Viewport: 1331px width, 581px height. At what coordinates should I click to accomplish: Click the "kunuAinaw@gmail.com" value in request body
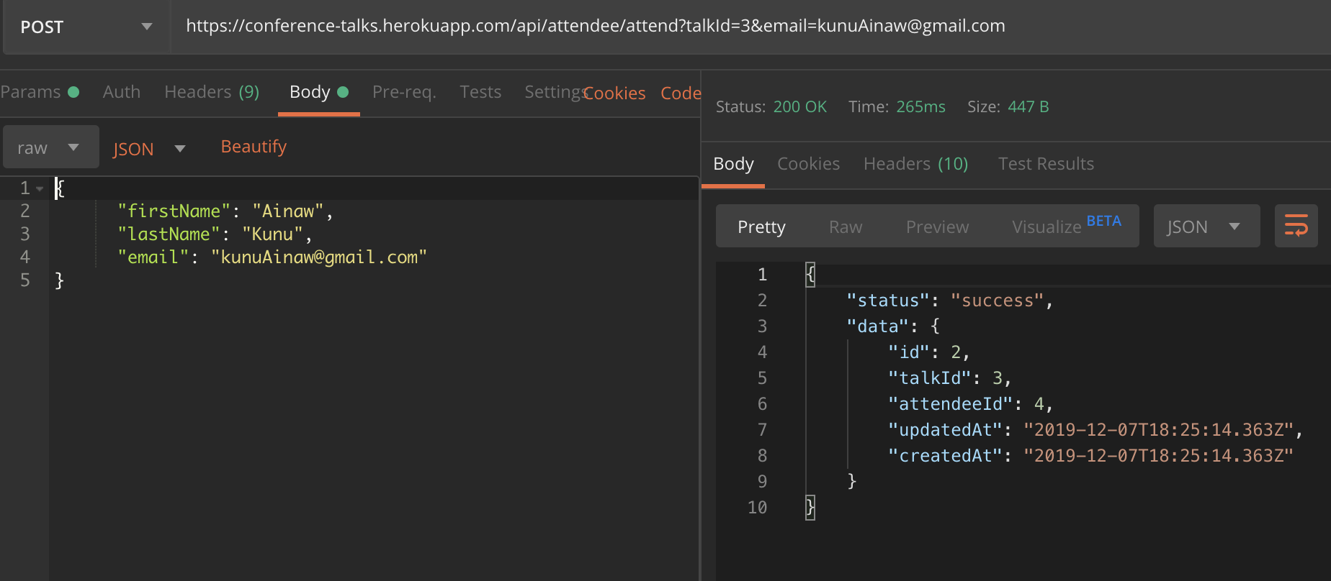click(318, 257)
